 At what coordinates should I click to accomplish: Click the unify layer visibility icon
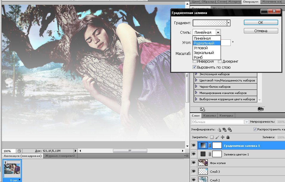click(224, 129)
